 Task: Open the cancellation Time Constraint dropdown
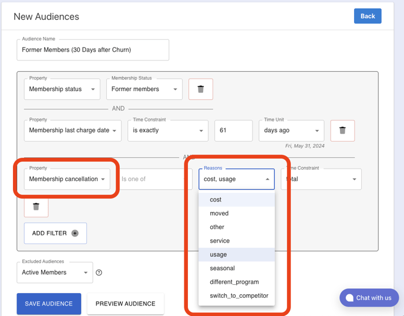(x=321, y=179)
